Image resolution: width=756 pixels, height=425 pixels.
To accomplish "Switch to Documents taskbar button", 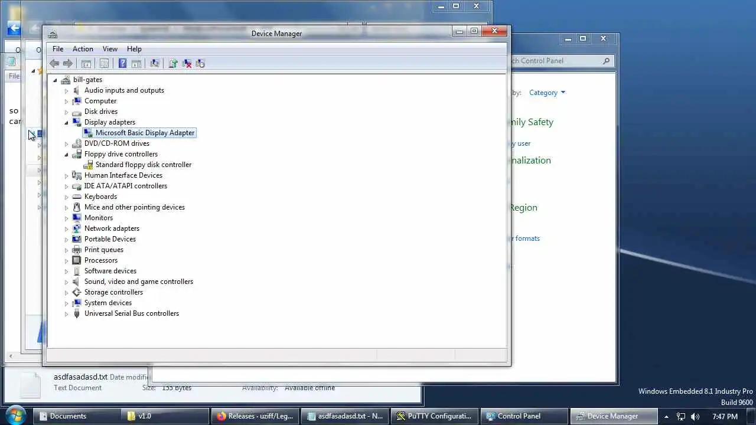I will point(76,416).
